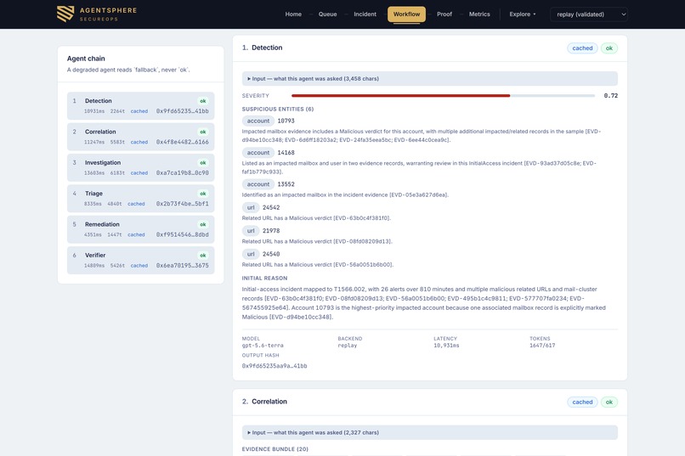Click the output hash 0x9fd65235aa9a…41bb

click(275, 366)
